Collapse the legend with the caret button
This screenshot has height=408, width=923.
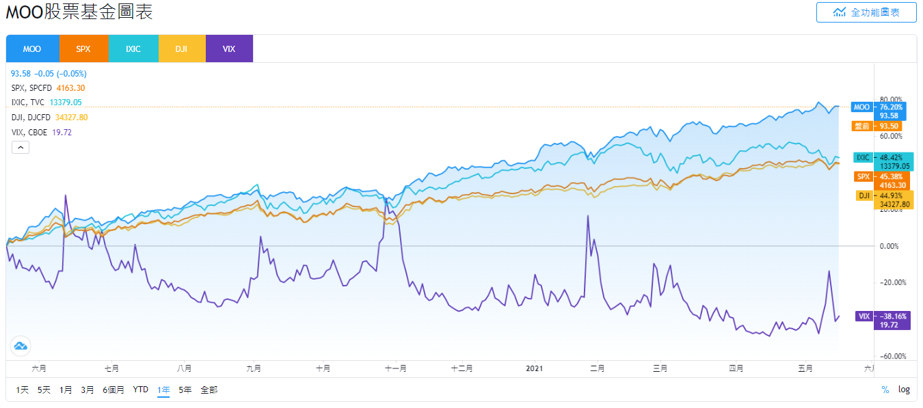(x=20, y=147)
